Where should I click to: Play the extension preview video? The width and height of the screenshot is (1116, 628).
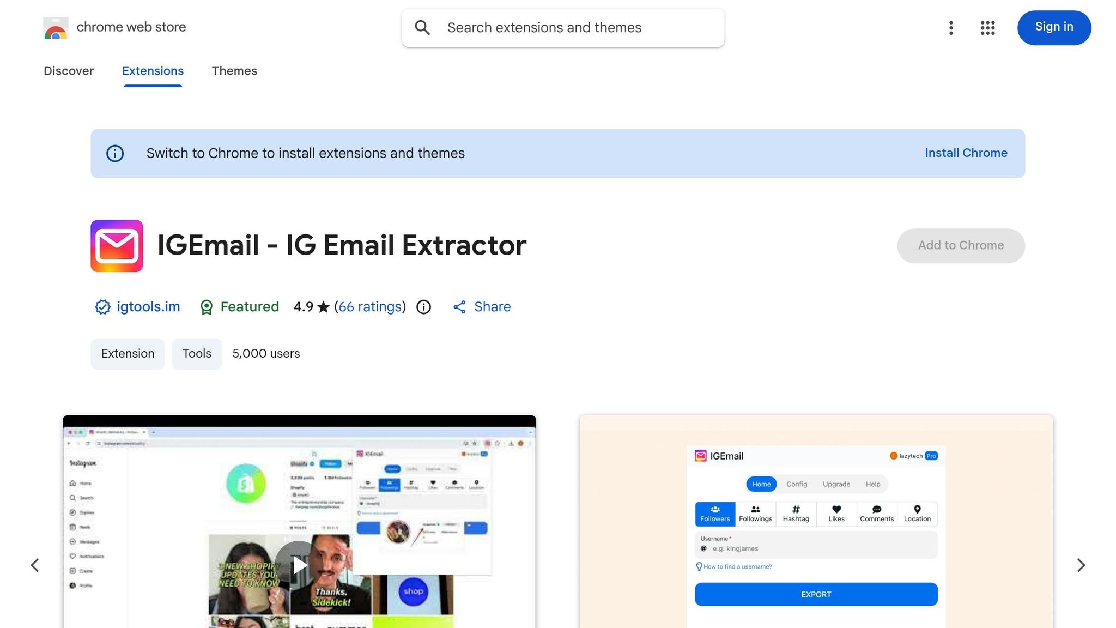(299, 565)
